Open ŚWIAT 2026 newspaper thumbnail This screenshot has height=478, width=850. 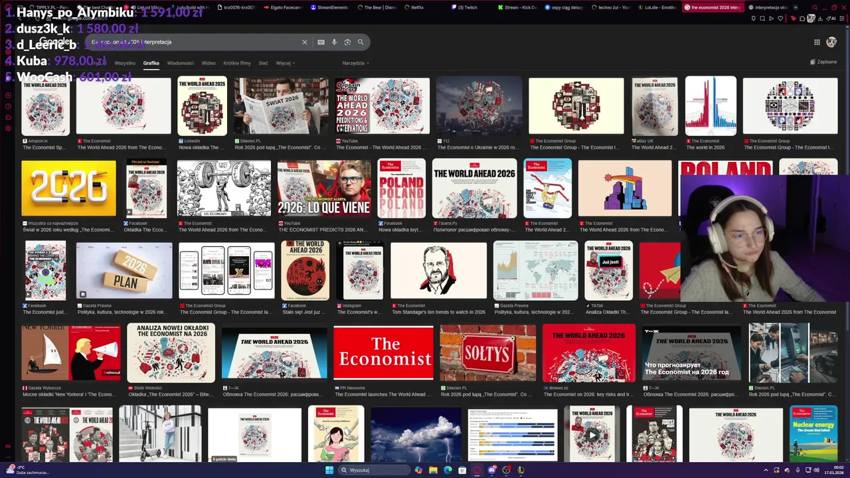pos(281,106)
